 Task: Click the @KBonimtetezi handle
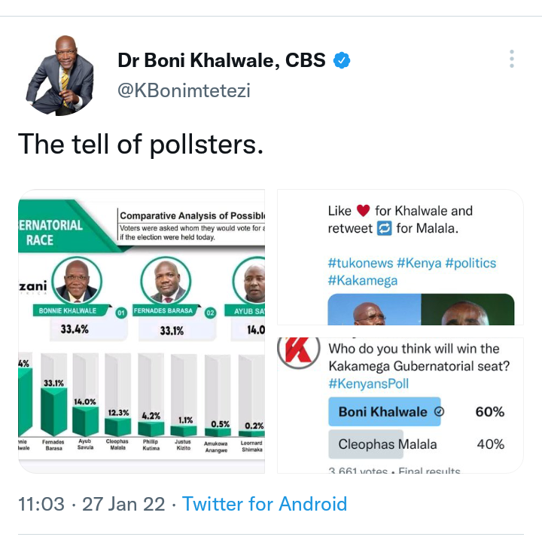184,90
